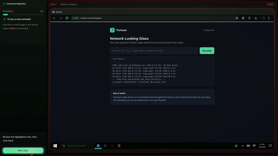Click the green https security badge
Screen dimensions: 278x156
(x=75, y=18)
